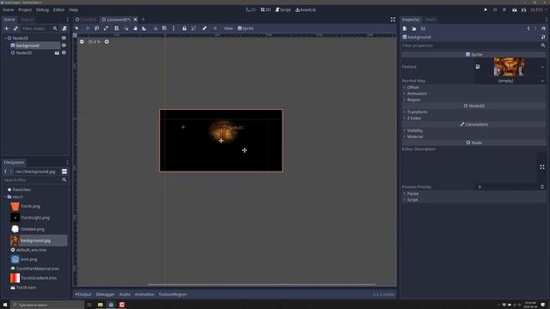Image resolution: width=550 pixels, height=309 pixels.
Task: Expand the Visibility section
Action: [474, 130]
